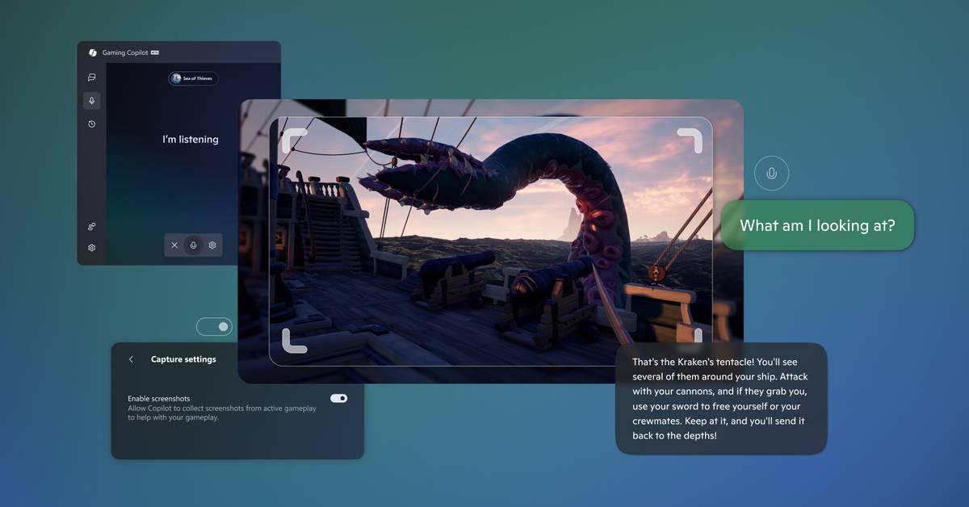The height and width of the screenshot is (507, 969).
Task: Close the voice listening session
Action: (x=174, y=245)
